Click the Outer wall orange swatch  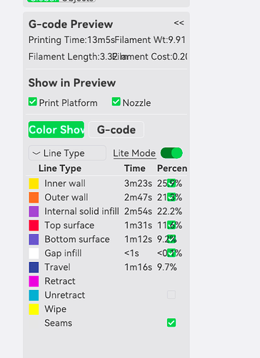tap(34, 198)
